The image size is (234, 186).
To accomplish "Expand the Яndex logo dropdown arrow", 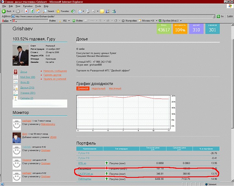I will [x=11, y=21].
